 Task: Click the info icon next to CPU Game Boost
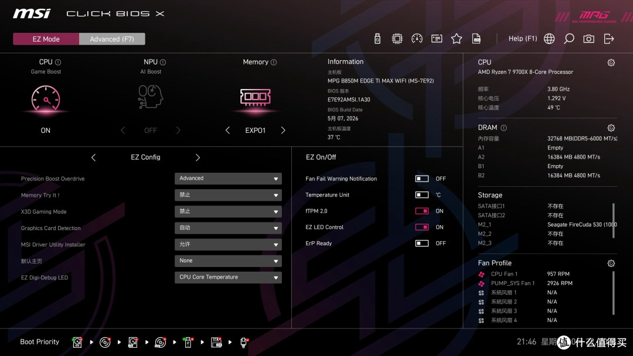pos(58,62)
